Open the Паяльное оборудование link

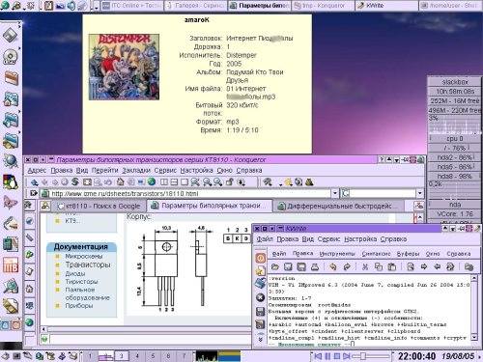(87, 293)
